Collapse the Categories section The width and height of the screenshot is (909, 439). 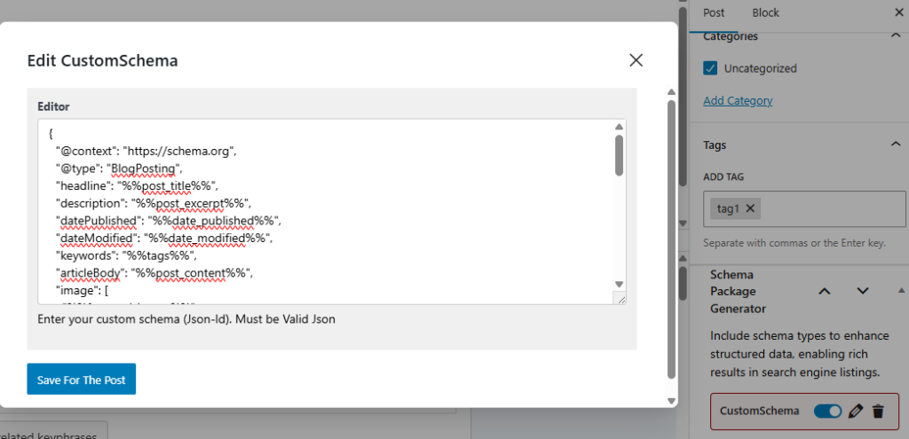click(896, 36)
